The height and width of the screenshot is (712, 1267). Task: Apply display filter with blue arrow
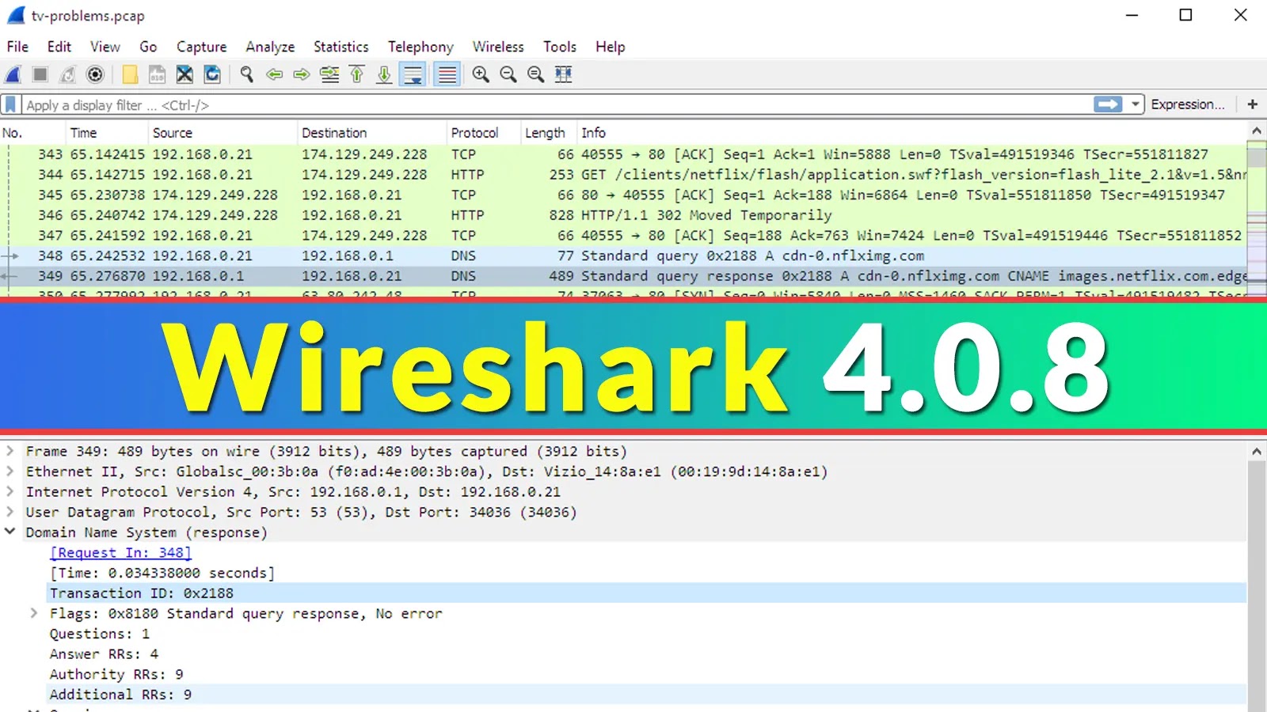[x=1108, y=104]
